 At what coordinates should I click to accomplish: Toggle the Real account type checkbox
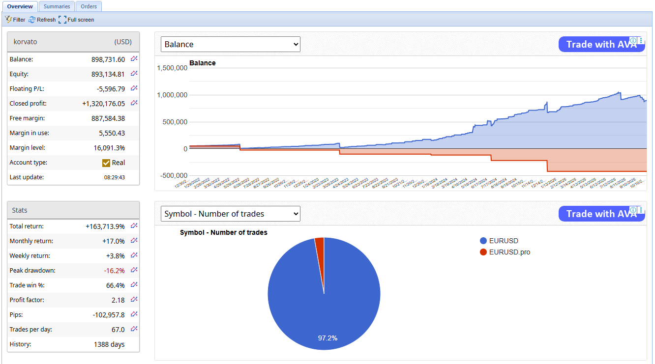tap(106, 163)
